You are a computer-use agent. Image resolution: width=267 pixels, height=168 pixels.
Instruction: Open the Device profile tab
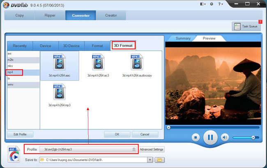[x=46, y=46]
